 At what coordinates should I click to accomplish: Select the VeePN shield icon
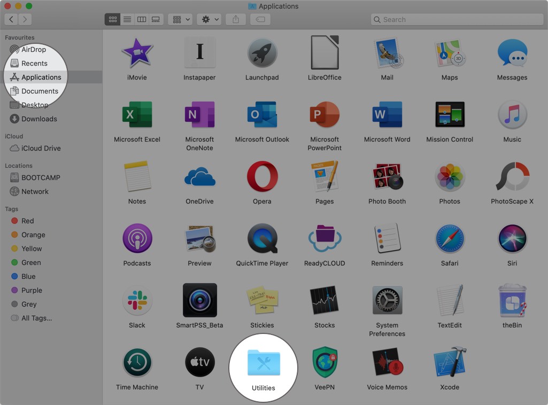(325, 362)
